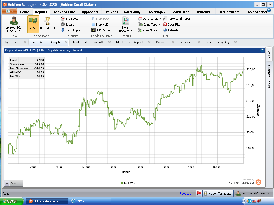
Task: Close the Sessions report tab
Action: point(199,42)
